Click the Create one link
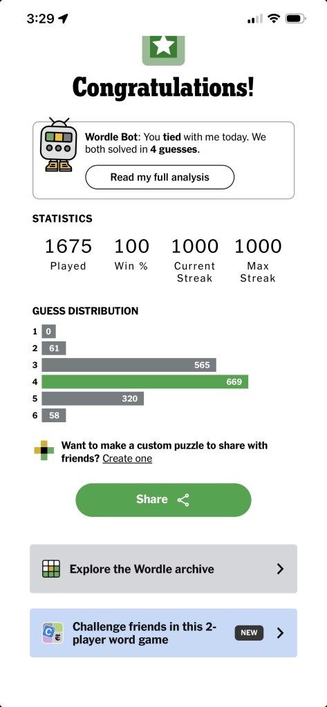327x707 pixels. pyautogui.click(x=127, y=459)
